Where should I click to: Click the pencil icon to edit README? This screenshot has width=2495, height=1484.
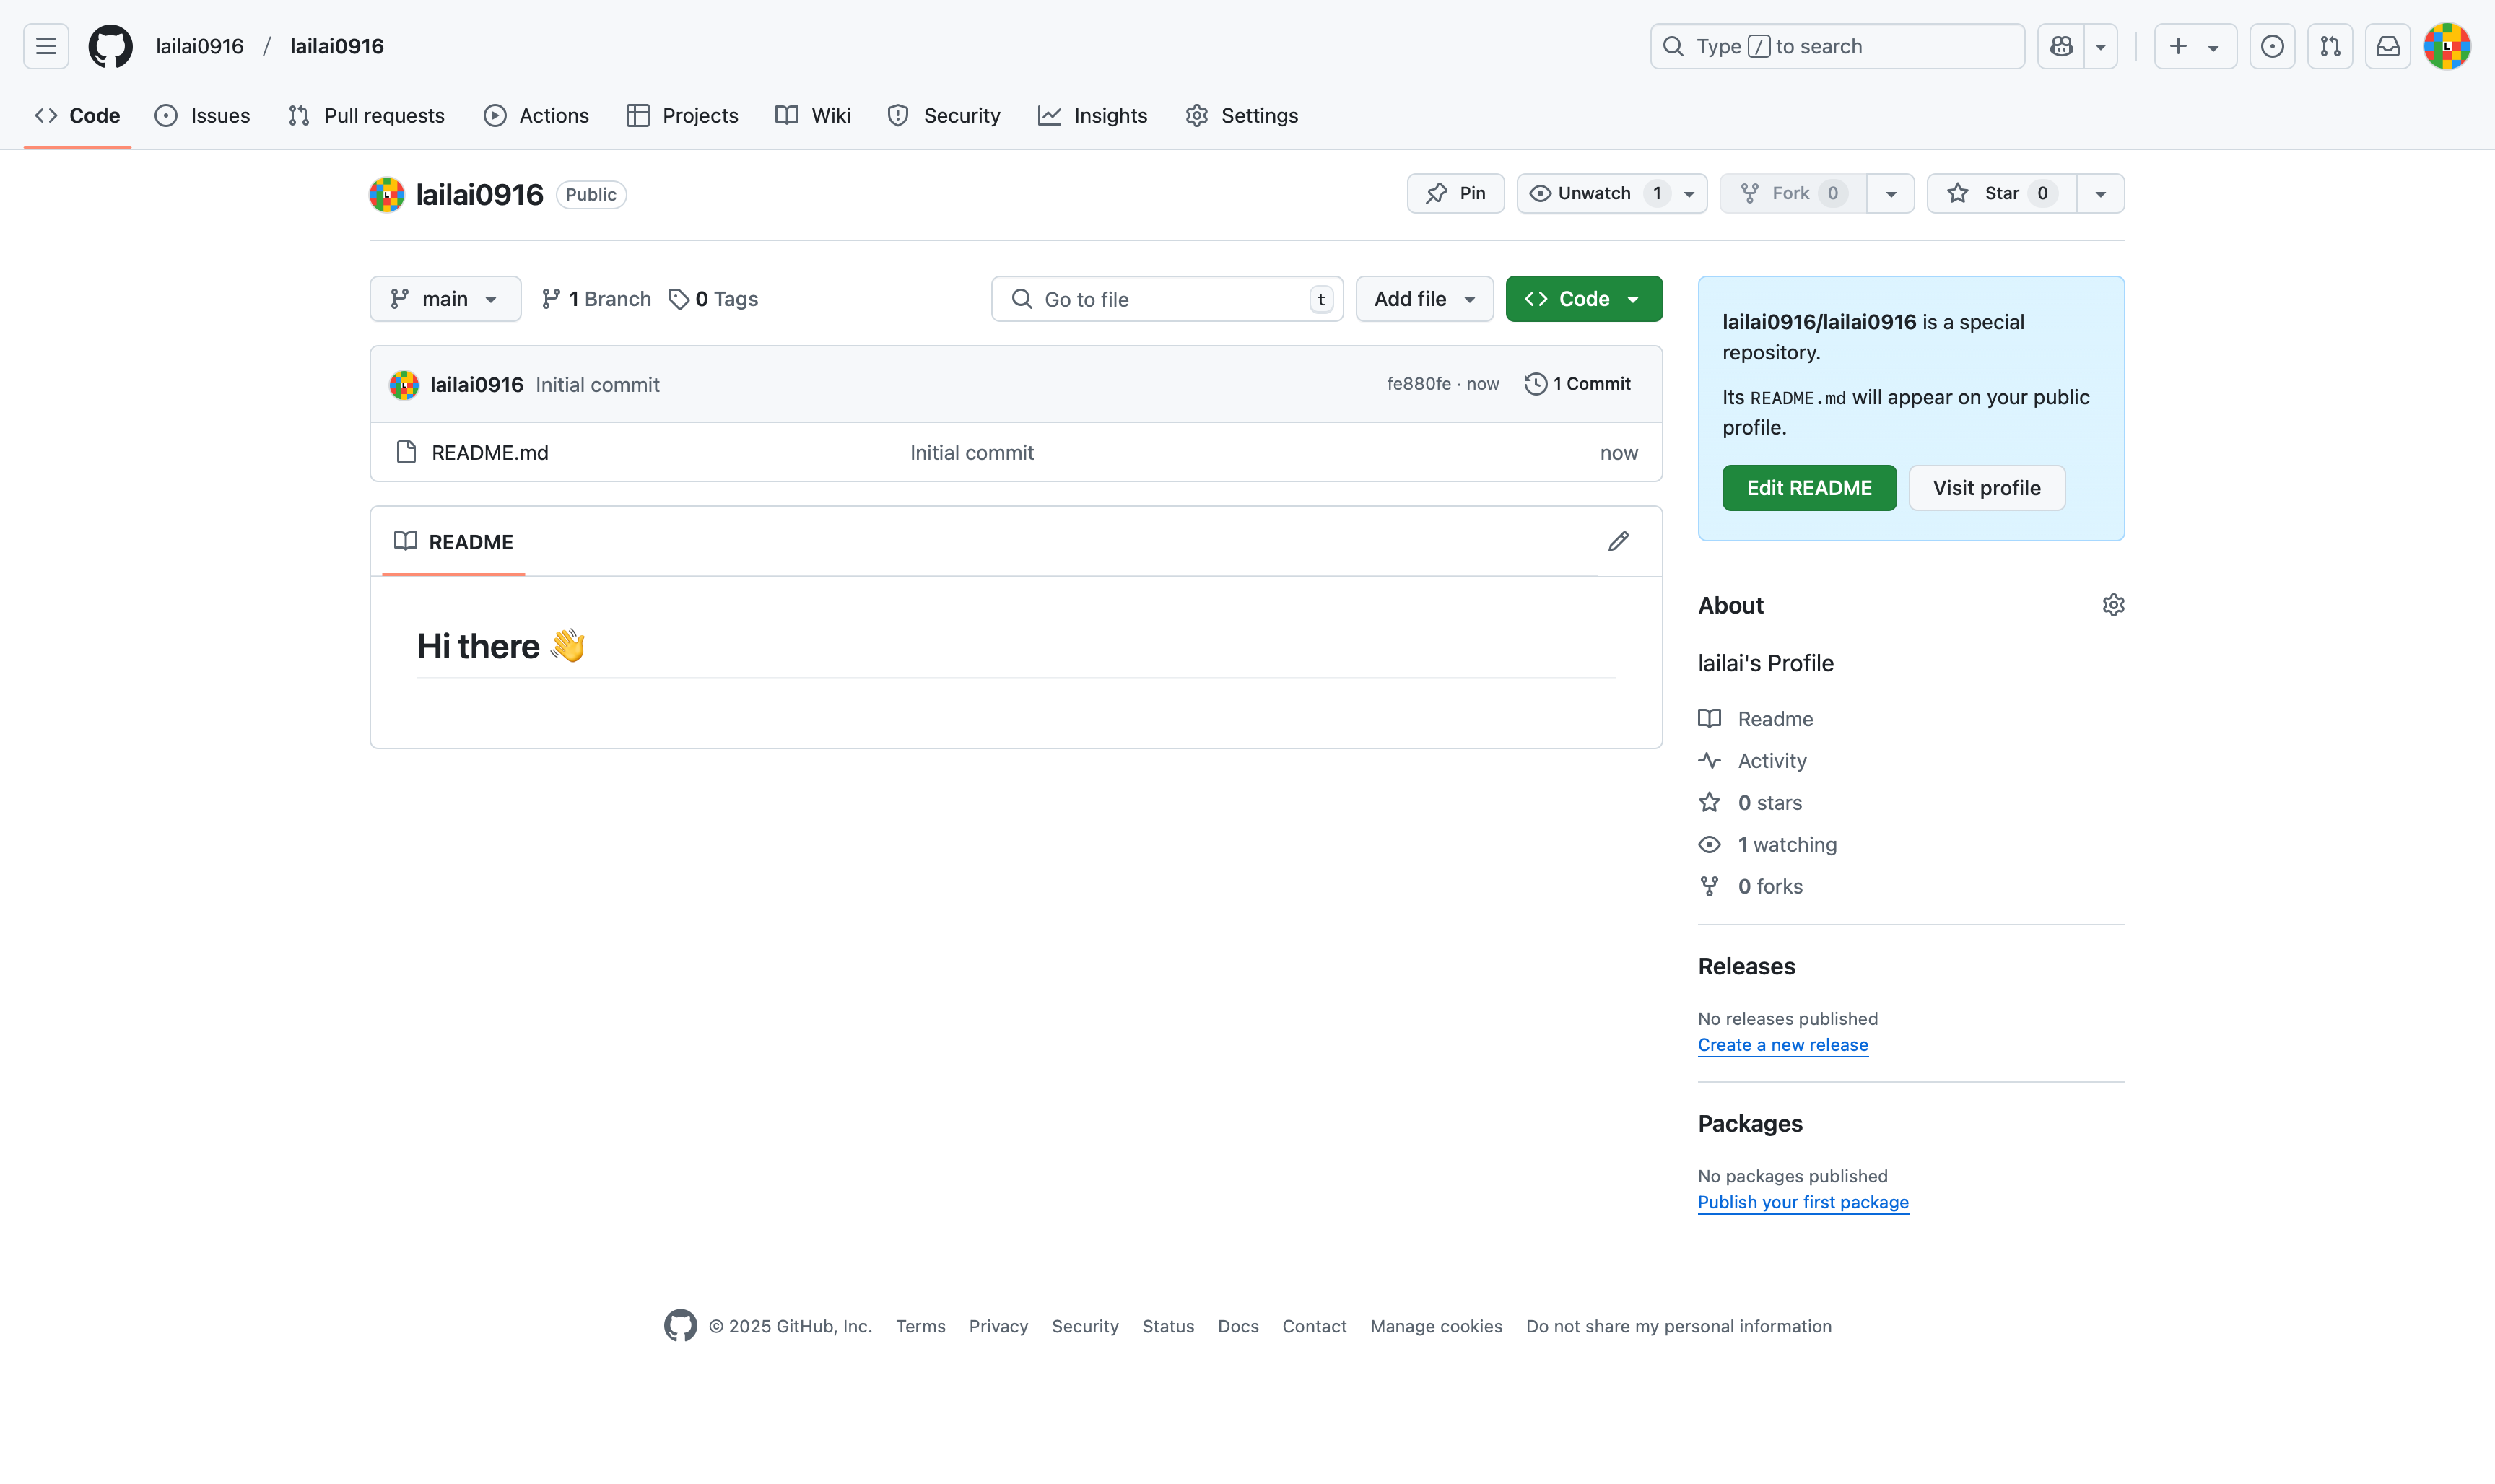click(1618, 541)
